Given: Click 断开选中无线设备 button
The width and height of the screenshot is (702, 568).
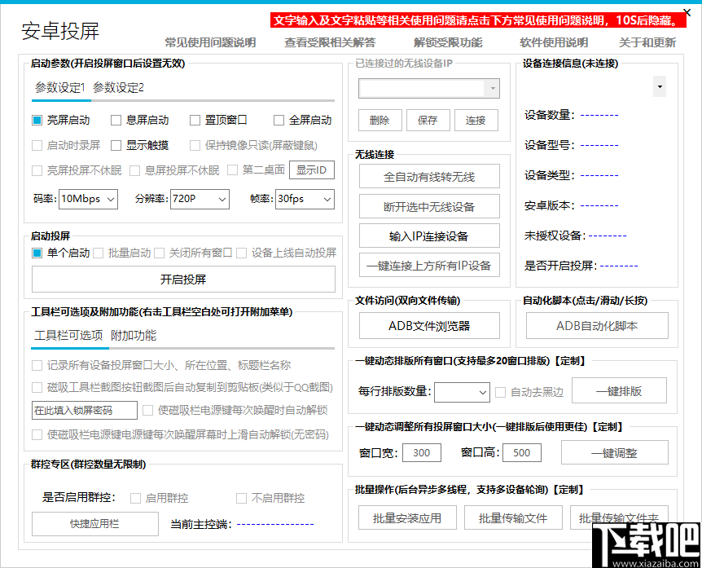Looking at the screenshot, I should pyautogui.click(x=428, y=206).
